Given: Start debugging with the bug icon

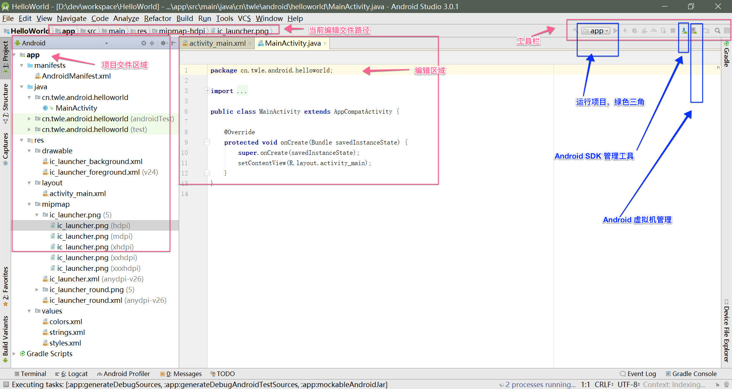Looking at the screenshot, I should [x=634, y=31].
